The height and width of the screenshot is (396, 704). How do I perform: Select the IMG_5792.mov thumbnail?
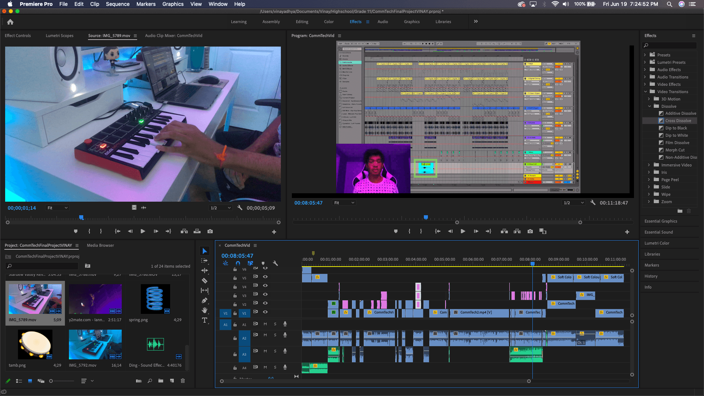click(x=95, y=344)
